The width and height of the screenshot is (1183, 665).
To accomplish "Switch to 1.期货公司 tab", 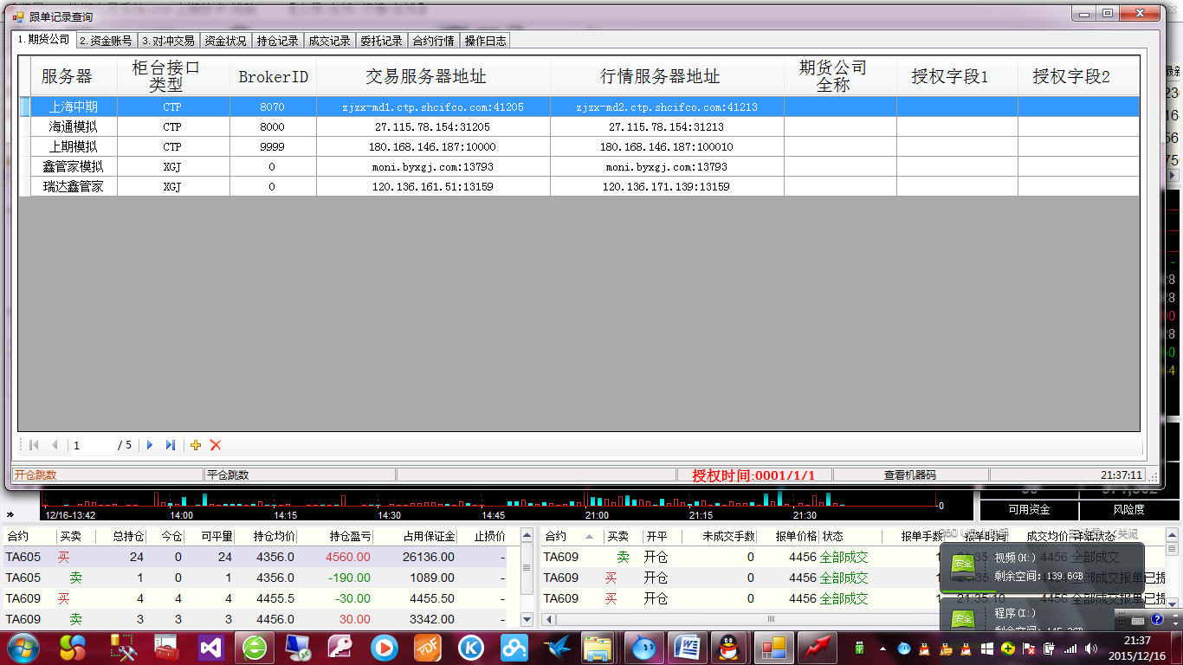I will tap(43, 39).
